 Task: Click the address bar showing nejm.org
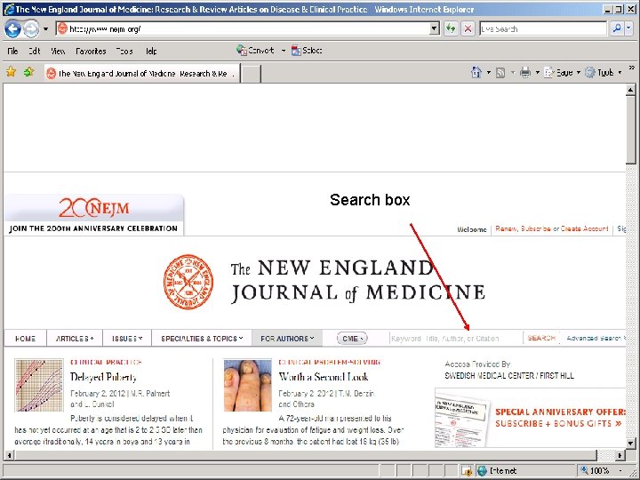[x=243, y=28]
